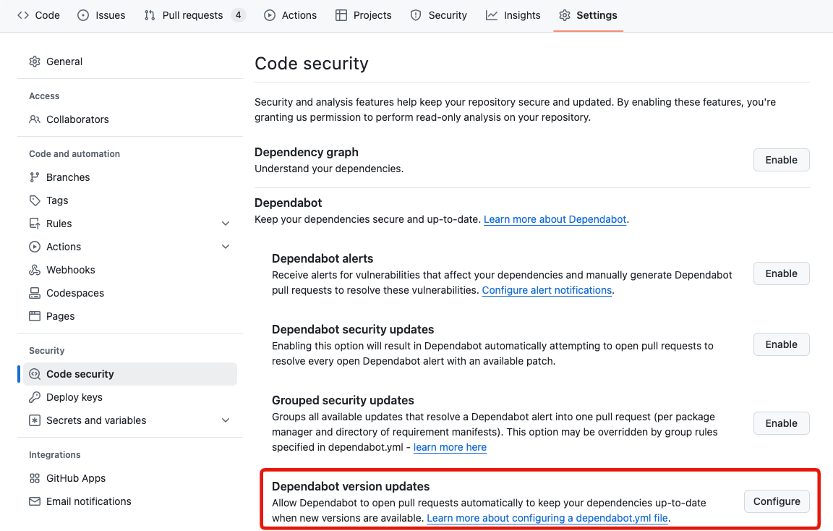Image resolution: width=833 pixels, height=531 pixels.
Task: Expand the Rules sidebar section
Action: click(226, 224)
